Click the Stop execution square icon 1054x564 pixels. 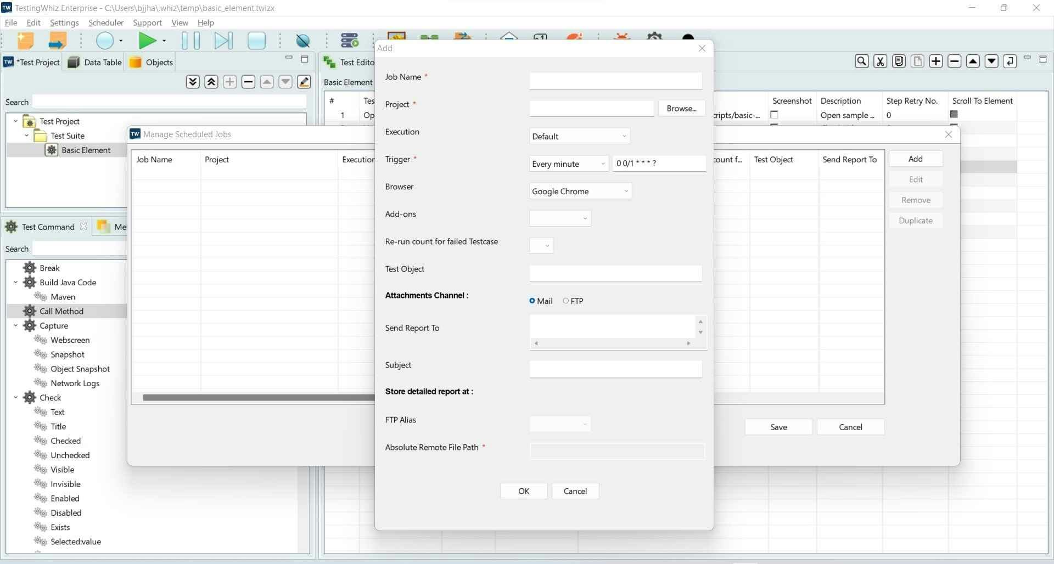(x=256, y=41)
